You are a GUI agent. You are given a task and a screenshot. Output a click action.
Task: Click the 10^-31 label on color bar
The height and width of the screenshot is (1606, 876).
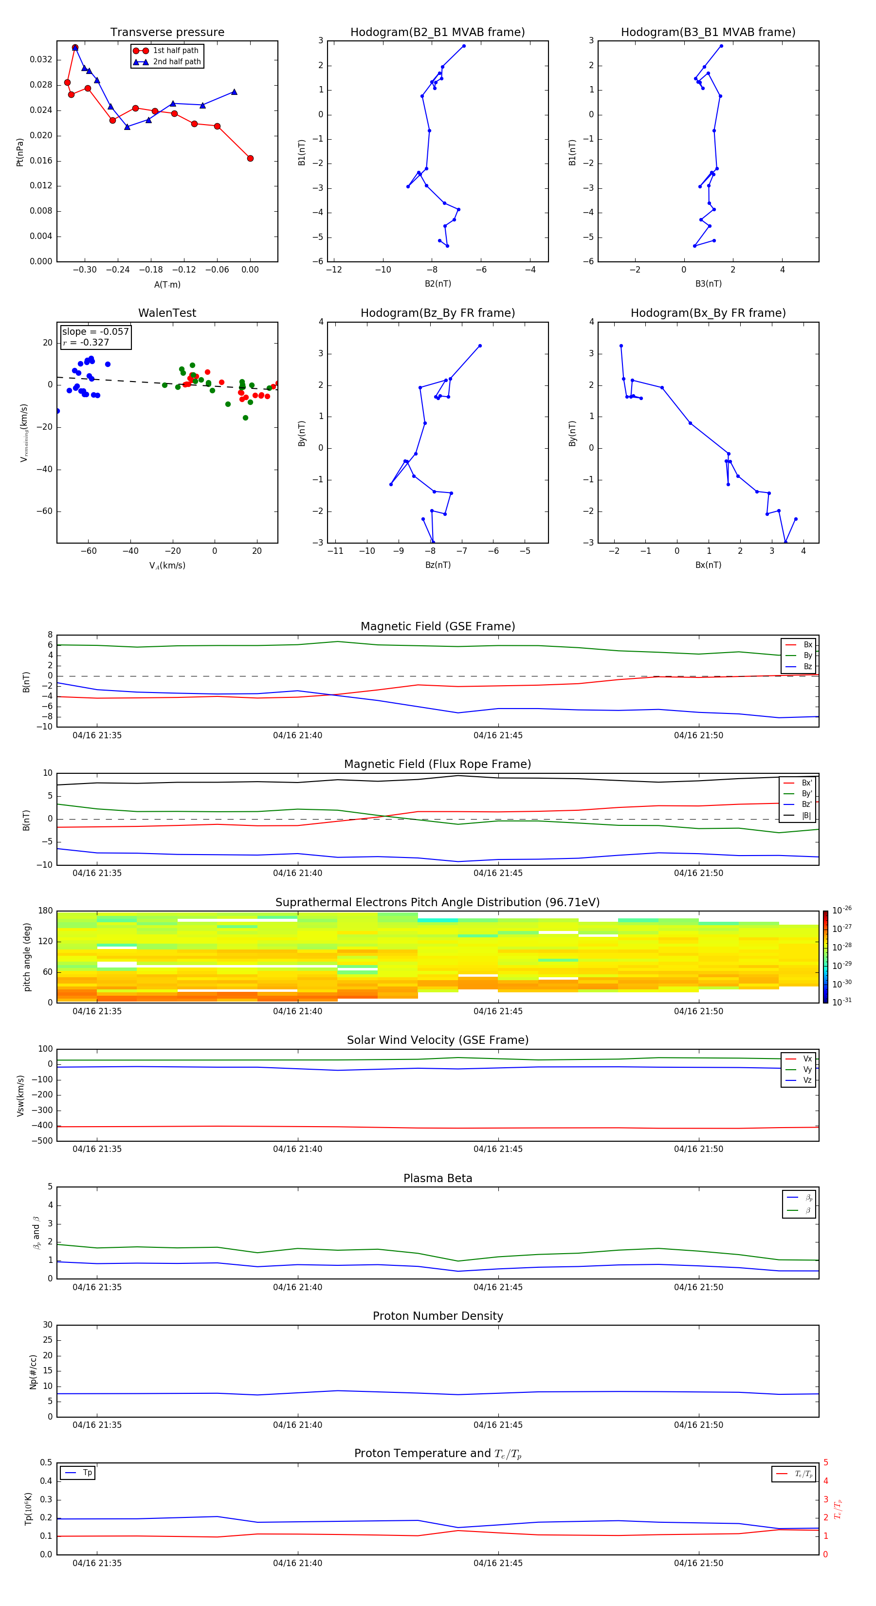point(842,1002)
